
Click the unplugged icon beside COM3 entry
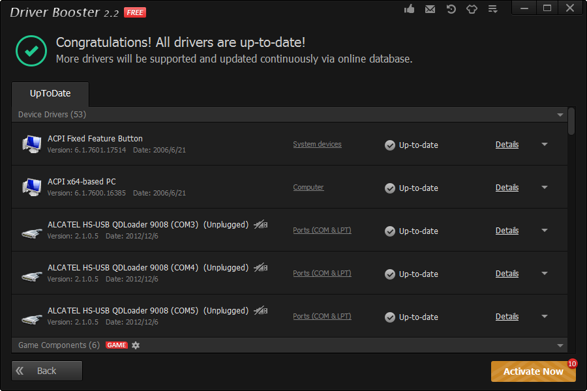tap(260, 224)
